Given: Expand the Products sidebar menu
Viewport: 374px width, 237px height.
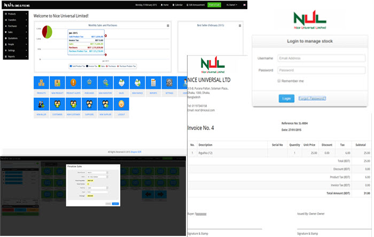Looking at the screenshot, I should (x=15, y=13).
